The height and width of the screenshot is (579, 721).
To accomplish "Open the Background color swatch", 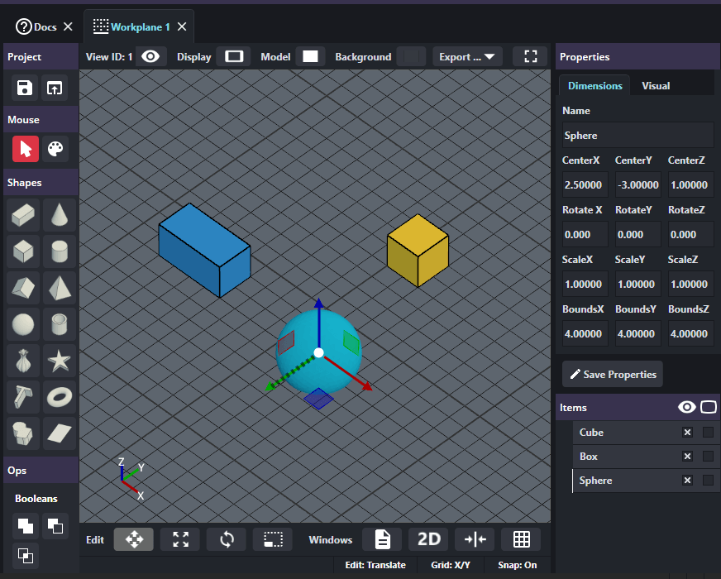I will pos(411,56).
